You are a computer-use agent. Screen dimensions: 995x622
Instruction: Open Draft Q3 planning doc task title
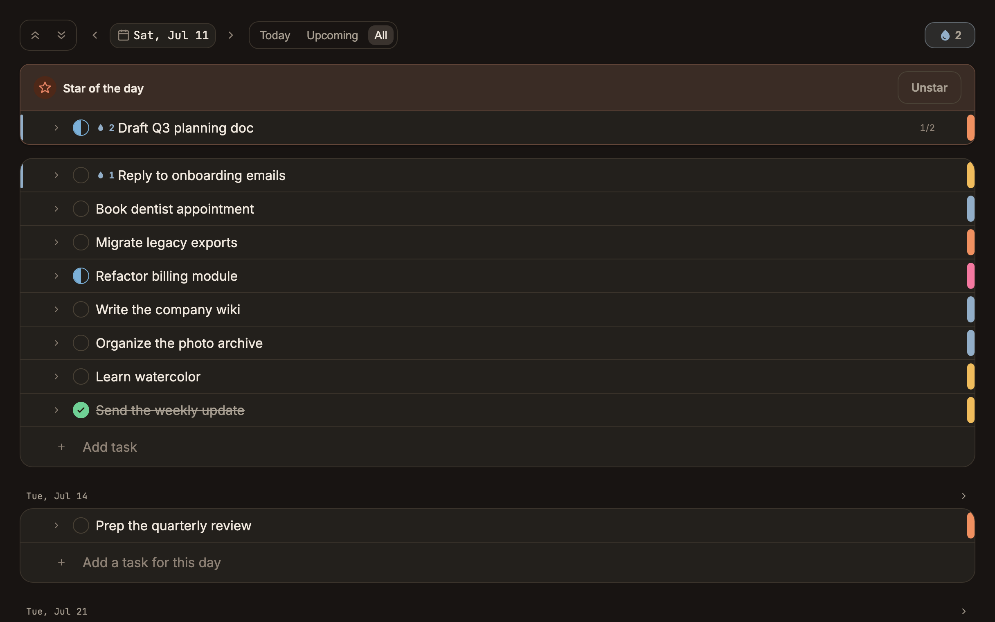[185, 128]
